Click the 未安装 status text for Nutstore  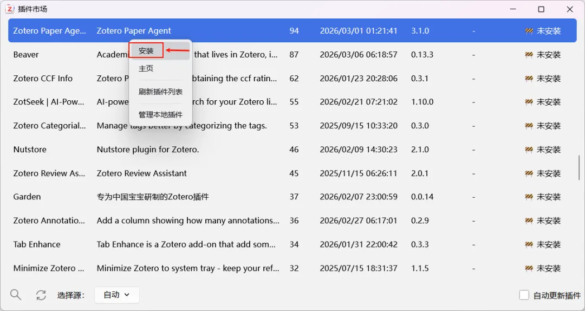point(548,150)
